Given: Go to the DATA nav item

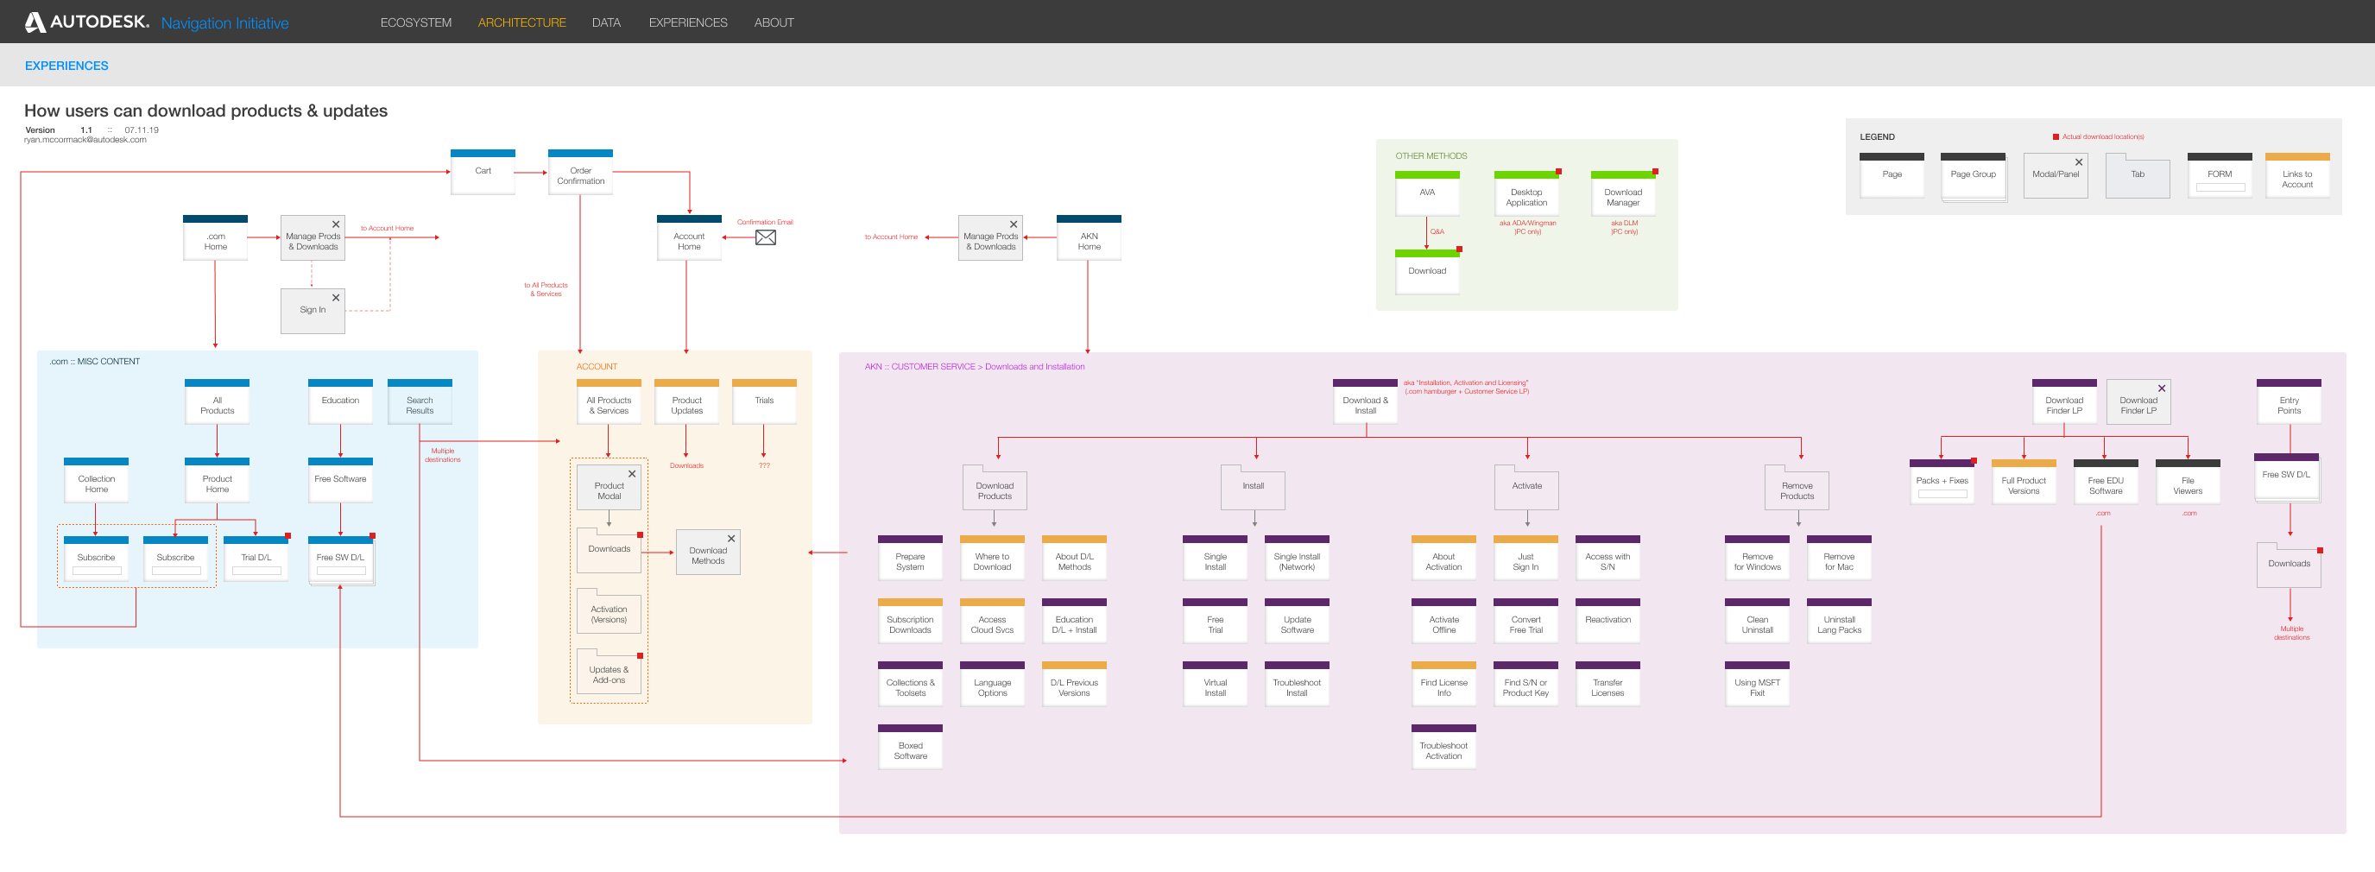Looking at the screenshot, I should (x=606, y=22).
